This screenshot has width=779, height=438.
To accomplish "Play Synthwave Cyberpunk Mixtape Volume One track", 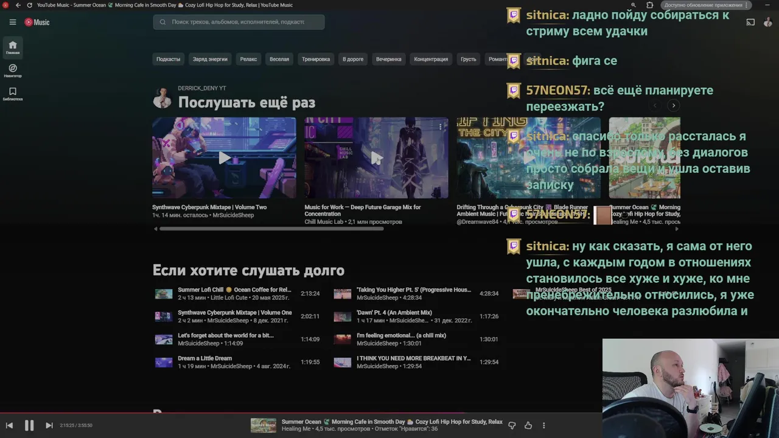I will (x=235, y=313).
